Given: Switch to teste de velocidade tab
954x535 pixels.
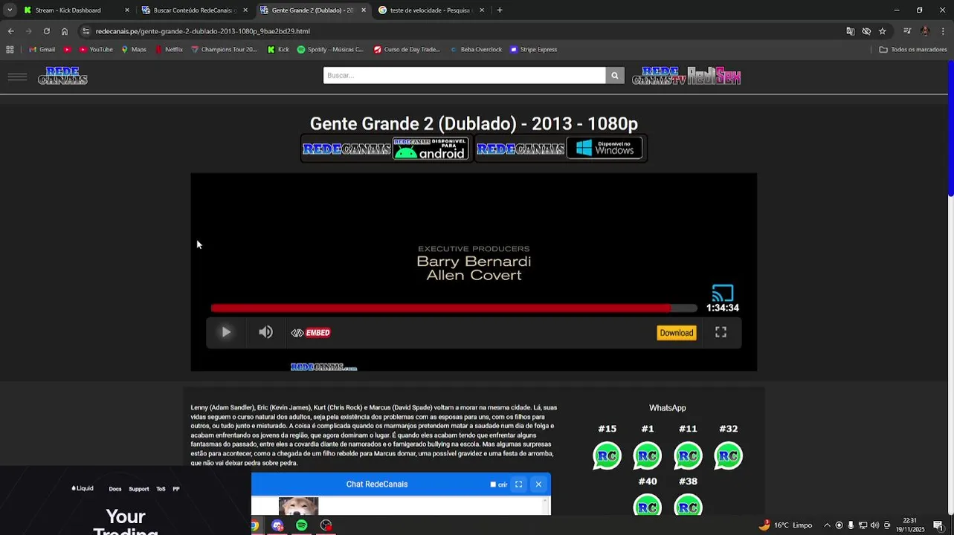Looking at the screenshot, I should coord(431,10).
